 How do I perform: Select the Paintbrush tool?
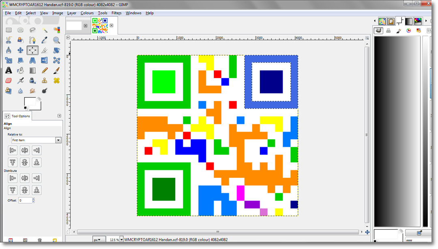56,70
